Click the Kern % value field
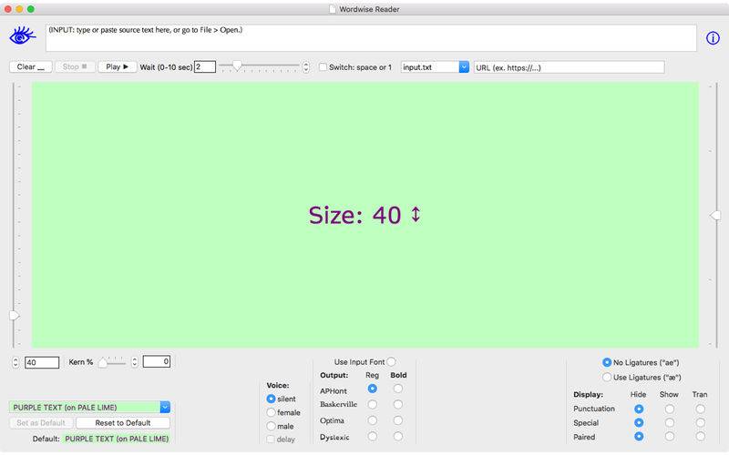729x455 pixels. pos(157,361)
